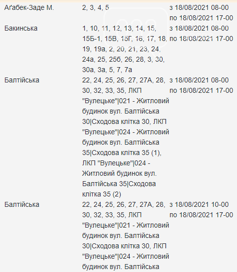
Task: Click the Бакинська row starting 1, 10, 11
Action: [119, 28]
